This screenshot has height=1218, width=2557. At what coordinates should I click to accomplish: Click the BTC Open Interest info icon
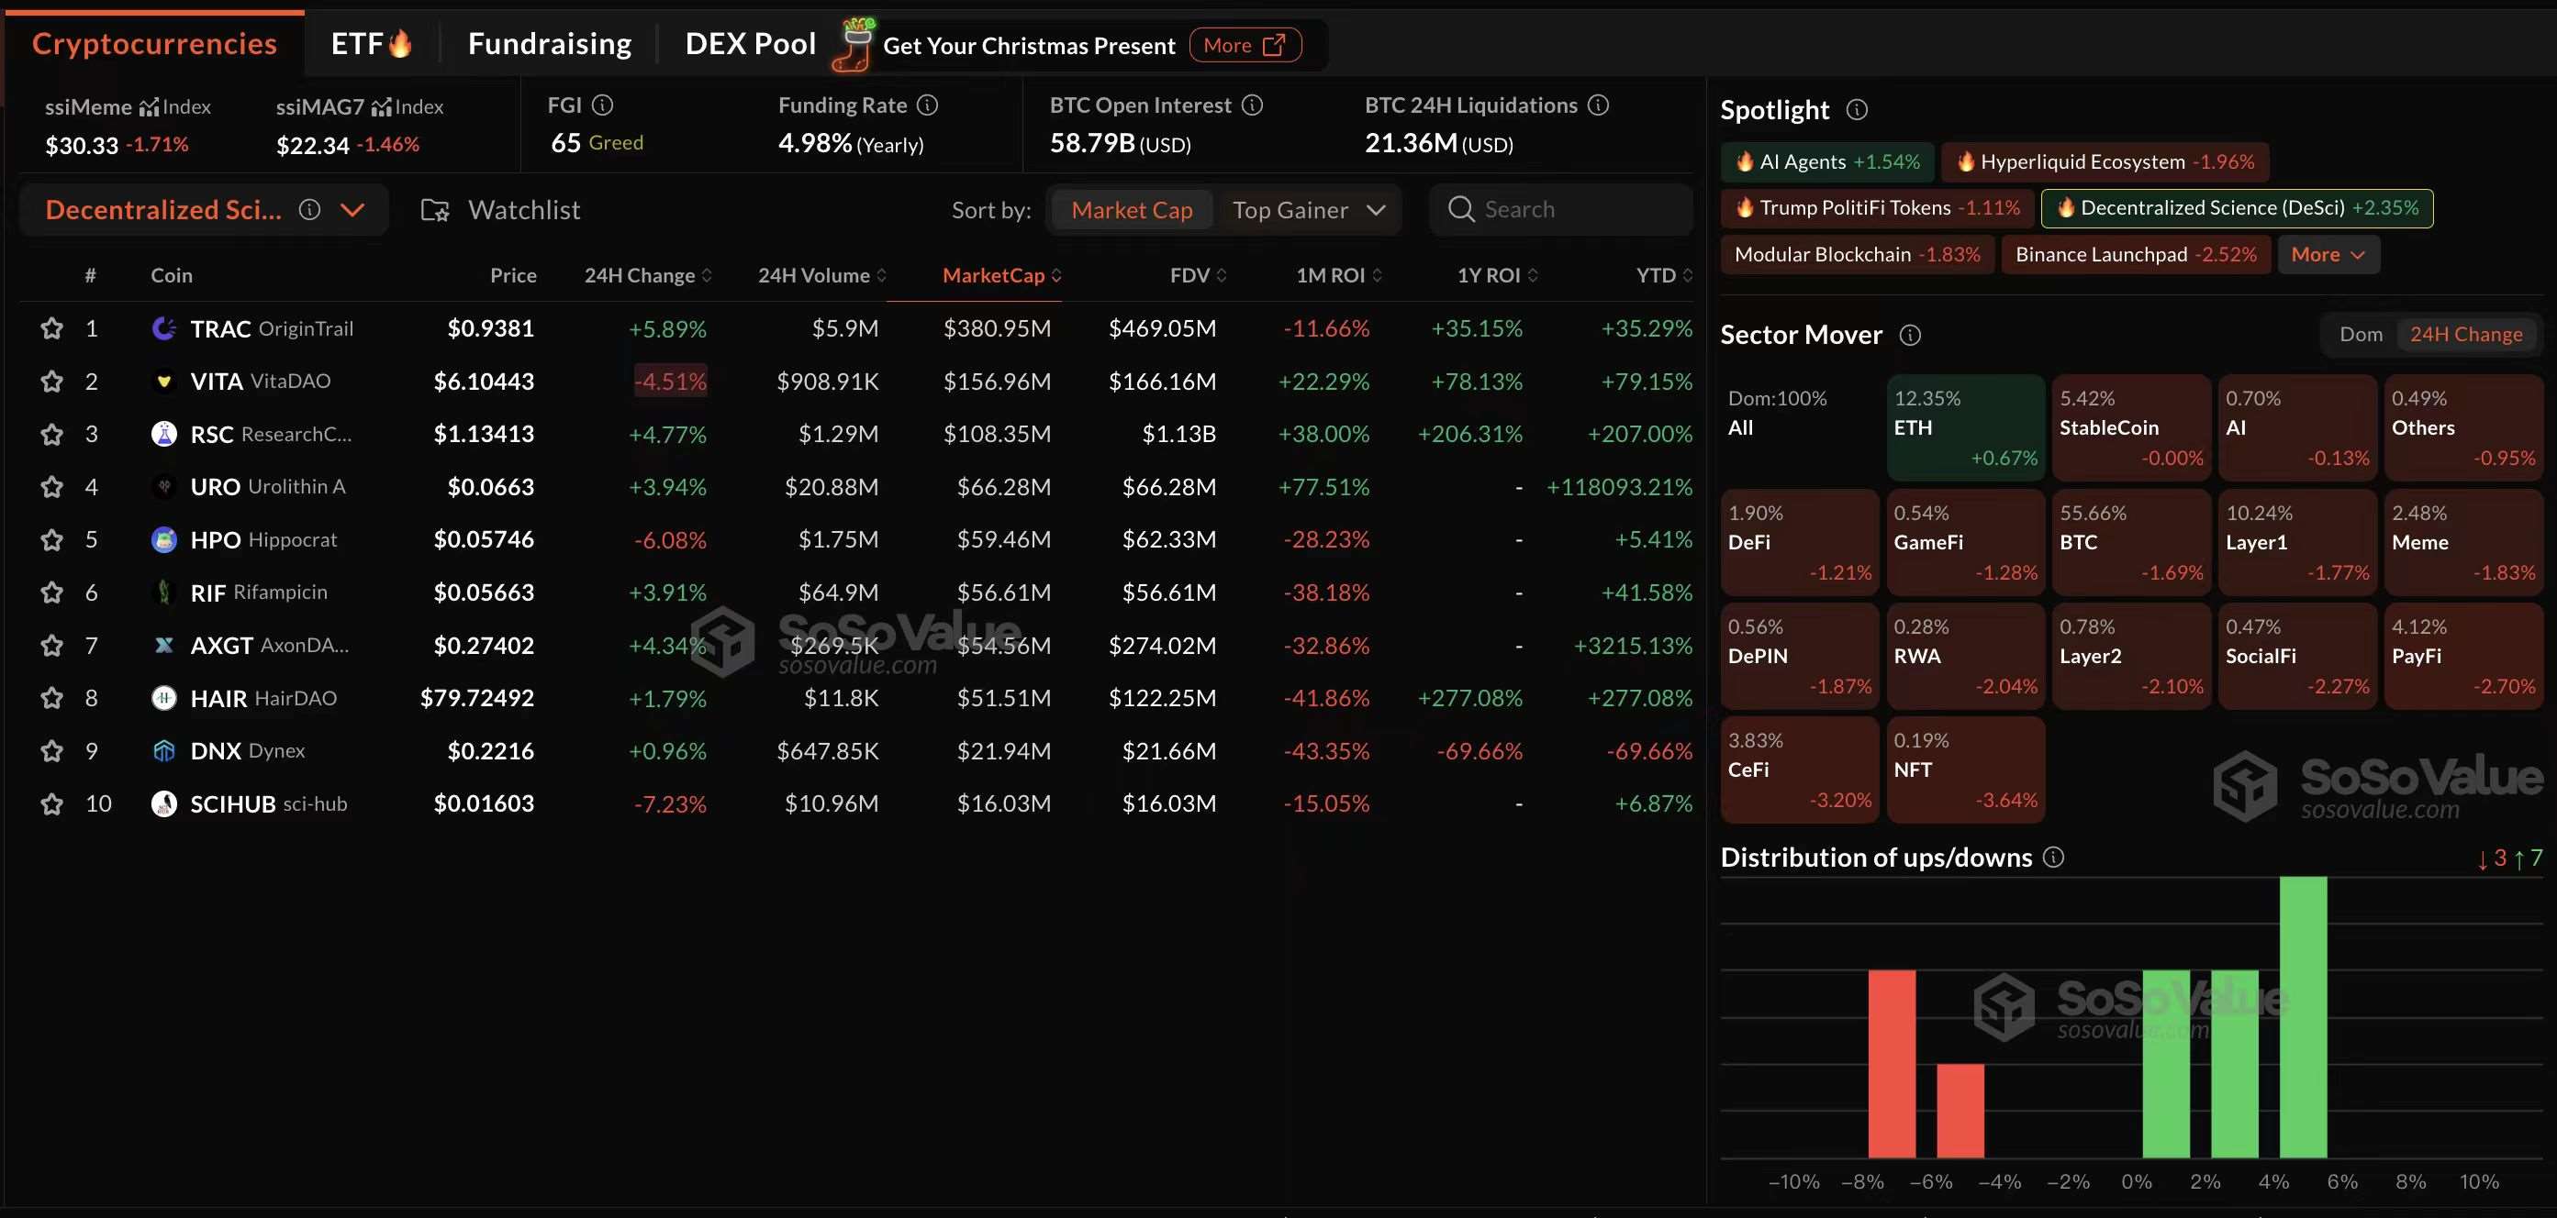coord(1253,105)
